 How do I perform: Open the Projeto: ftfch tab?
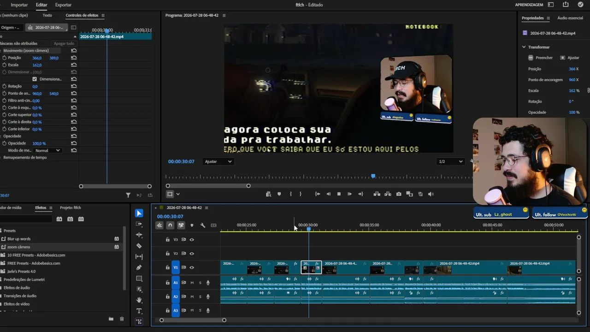pos(71,207)
